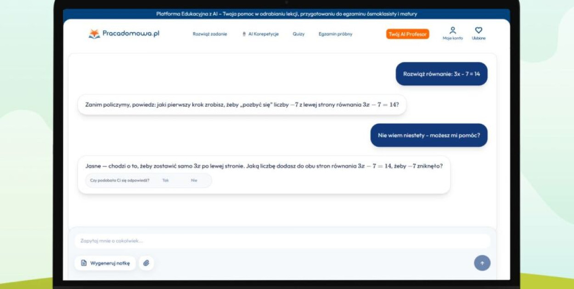Open Ulubione heart icon
The image size is (574, 289).
tap(478, 31)
